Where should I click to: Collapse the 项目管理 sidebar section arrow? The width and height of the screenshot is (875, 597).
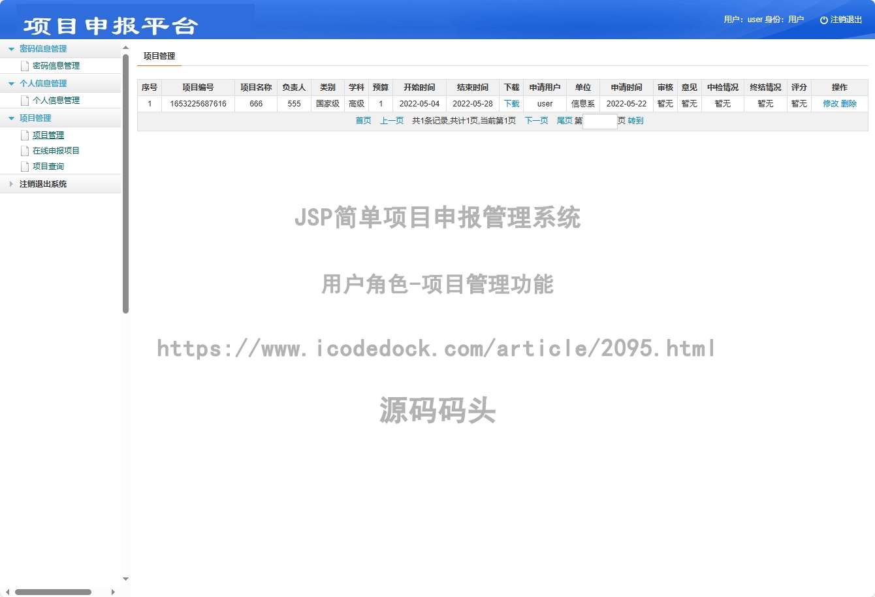click(11, 118)
